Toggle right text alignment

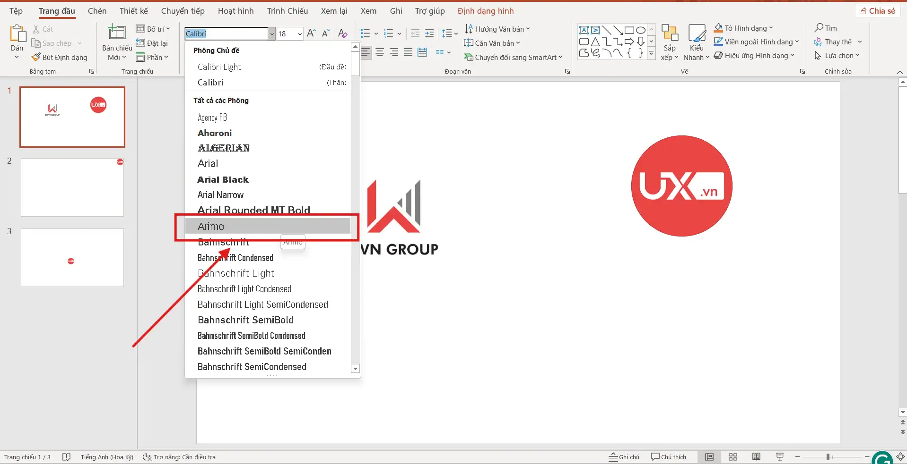(394, 52)
